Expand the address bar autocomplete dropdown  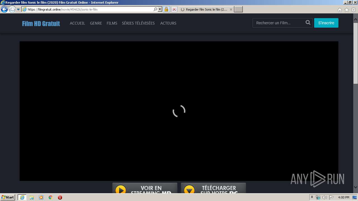coord(160,9)
